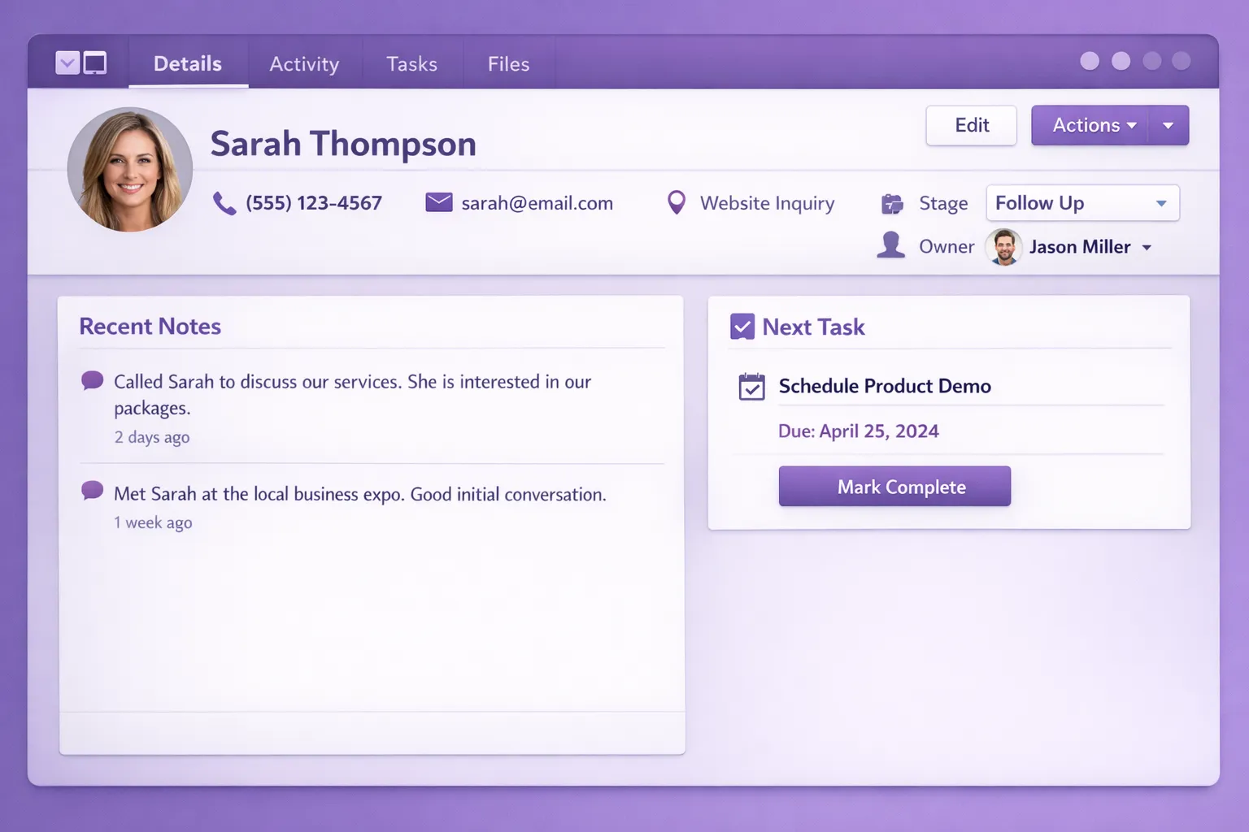
Task: Select the location pin icon near Website Inquiry
Action: [676, 202]
